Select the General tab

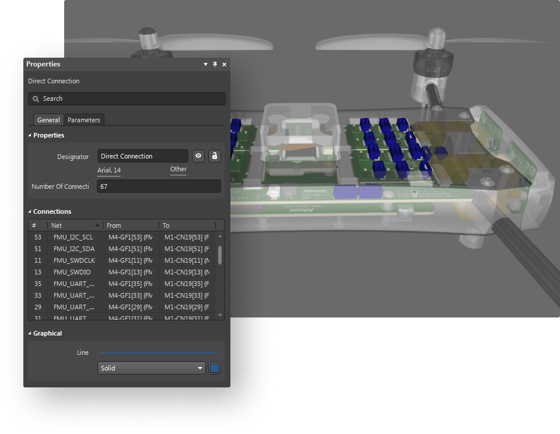(48, 120)
